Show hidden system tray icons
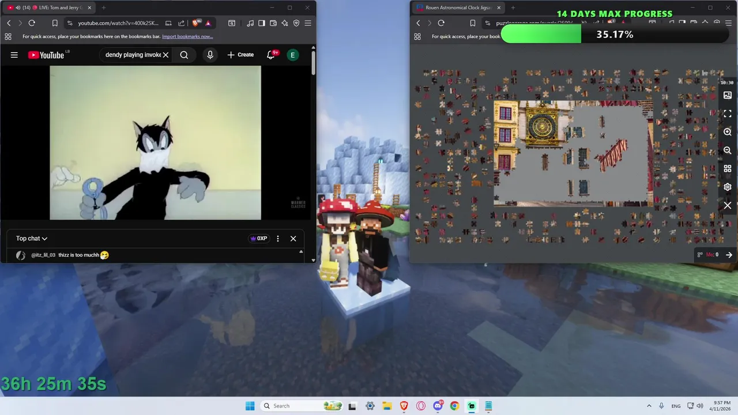The width and height of the screenshot is (738, 415). coord(649,406)
